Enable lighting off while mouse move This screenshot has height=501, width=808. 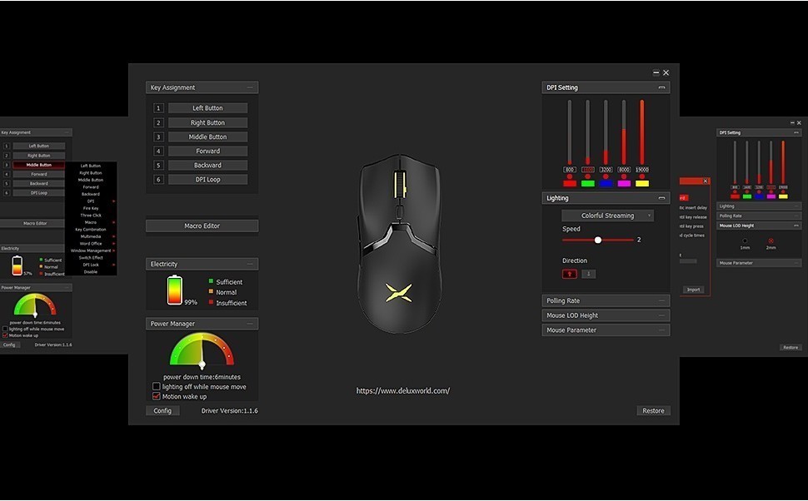(156, 386)
